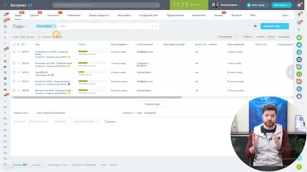This screenshot has width=307, height=172.
Task: Switch to the Контакты tab
Action: (x=53, y=15)
